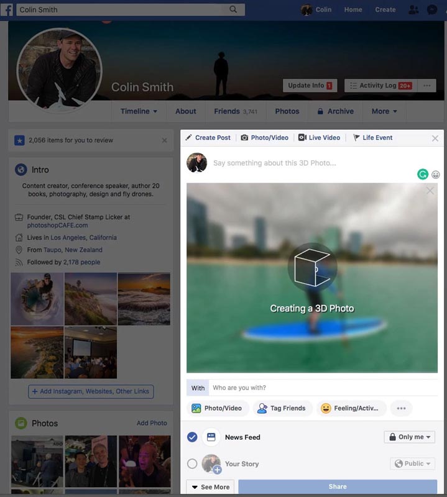
Task: Select the Your Story radio button
Action: pos(192,463)
